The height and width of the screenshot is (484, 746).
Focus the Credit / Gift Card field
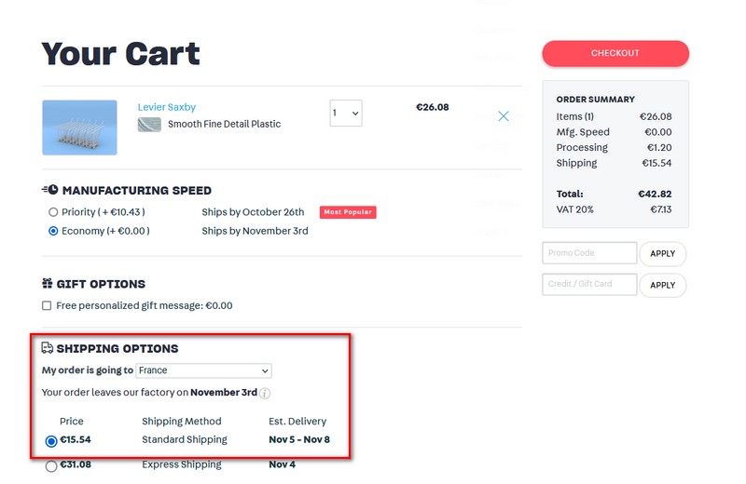589,285
